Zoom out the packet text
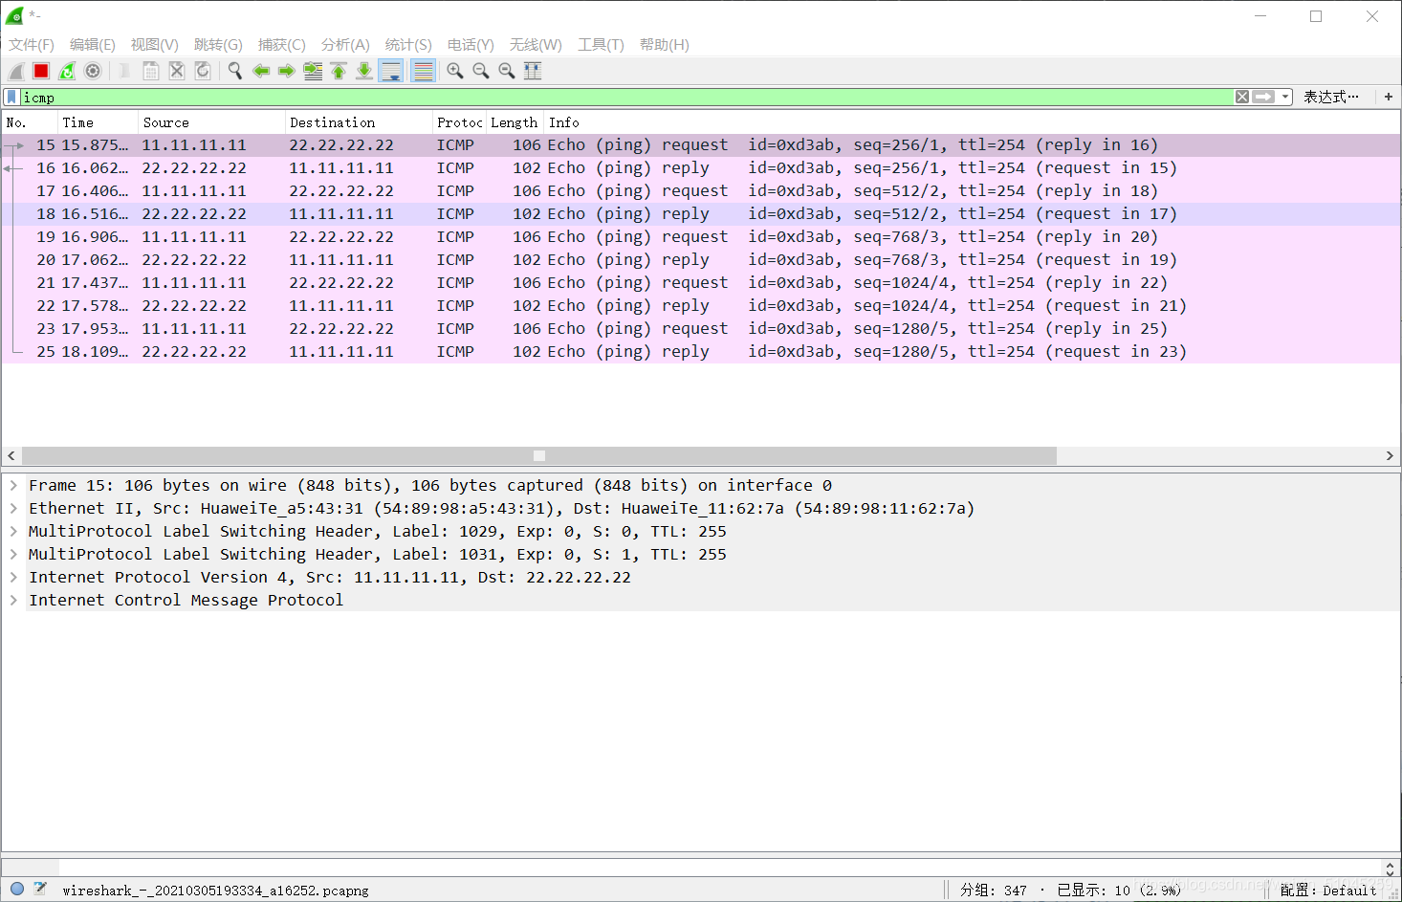This screenshot has height=902, width=1402. 481,71
